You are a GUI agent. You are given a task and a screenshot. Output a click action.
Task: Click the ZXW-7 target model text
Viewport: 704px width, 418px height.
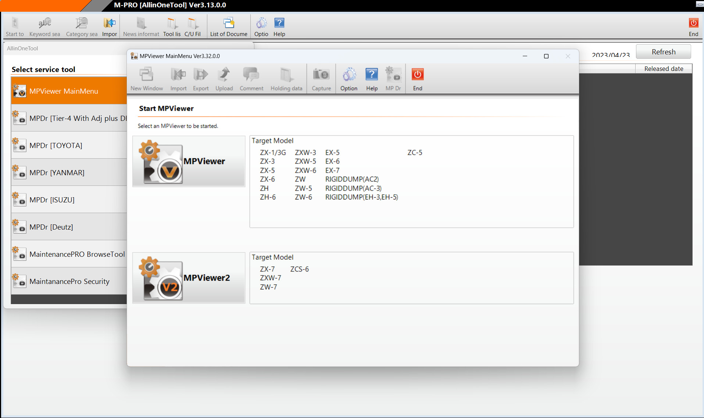[x=271, y=278]
